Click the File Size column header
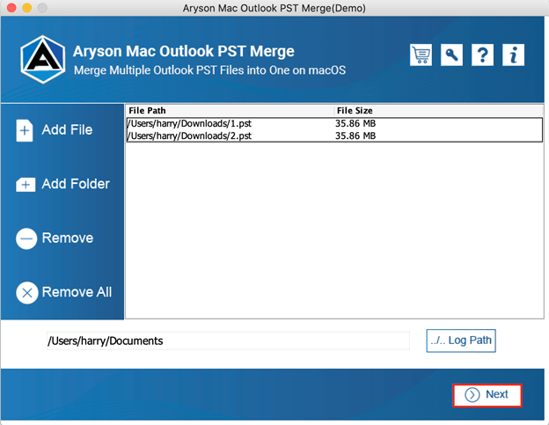The image size is (549, 425). [438, 111]
